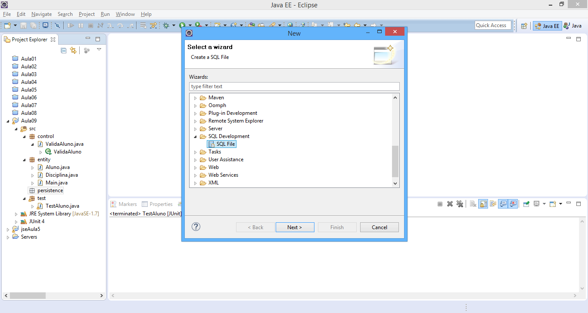Expand the jseAula5 project
This screenshot has height=313, width=588.
8,230
